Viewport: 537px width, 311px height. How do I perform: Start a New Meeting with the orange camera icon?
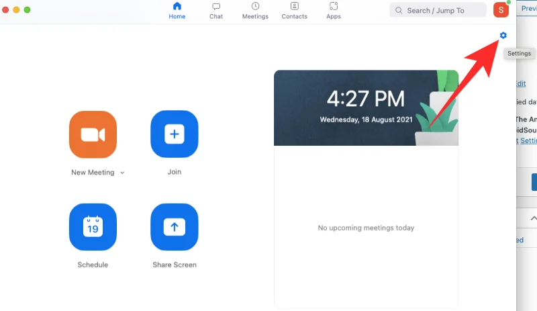point(93,134)
